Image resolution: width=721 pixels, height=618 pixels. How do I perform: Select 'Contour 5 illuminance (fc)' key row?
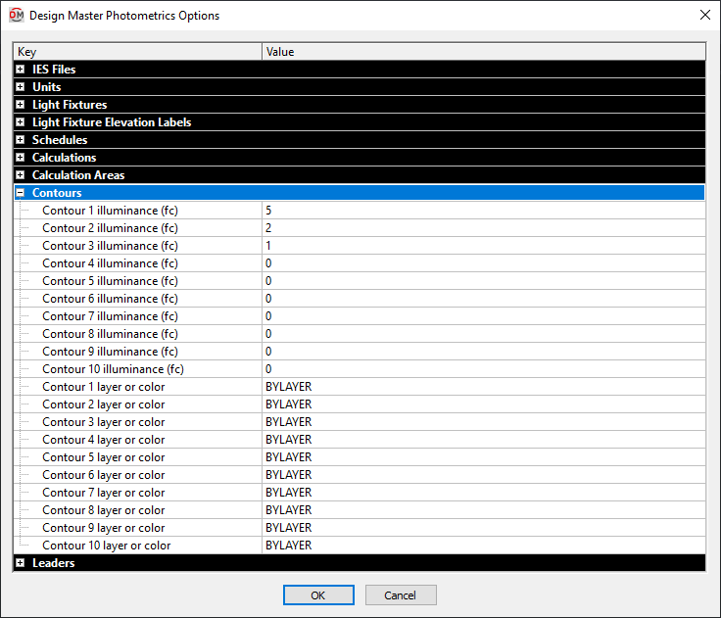(x=110, y=281)
